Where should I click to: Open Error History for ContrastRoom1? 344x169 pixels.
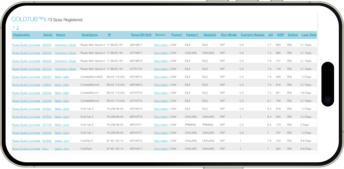pos(161,93)
